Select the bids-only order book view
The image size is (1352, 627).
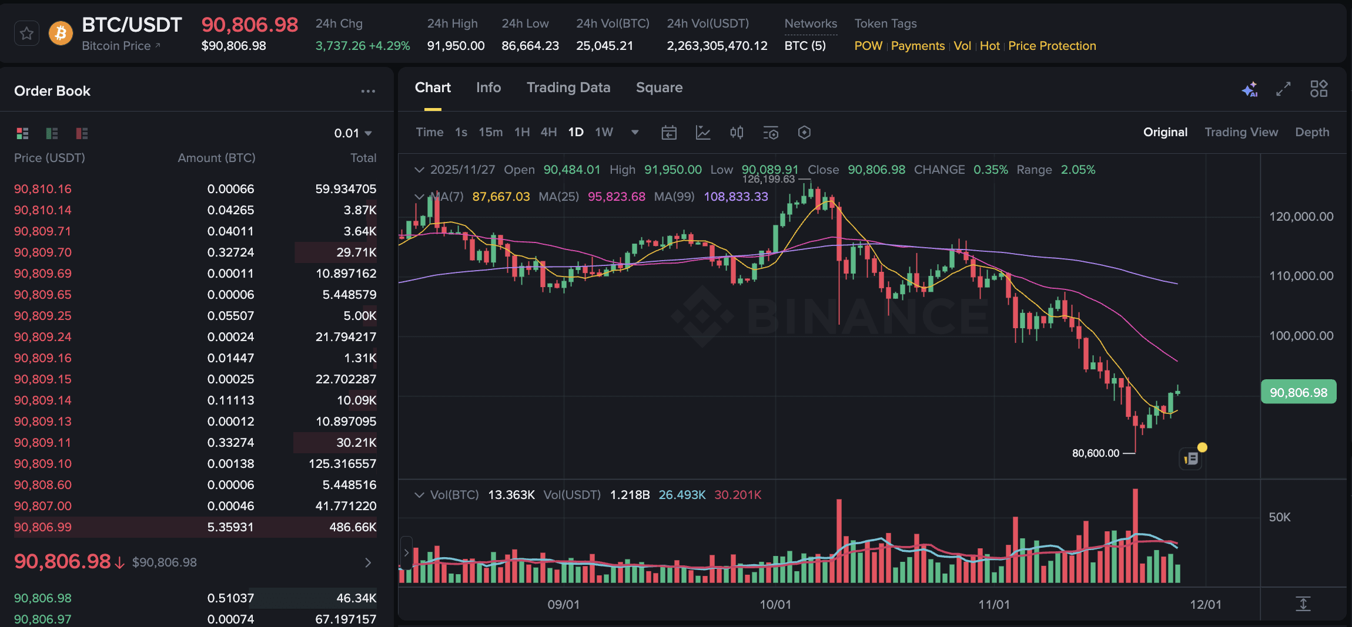pos(52,133)
